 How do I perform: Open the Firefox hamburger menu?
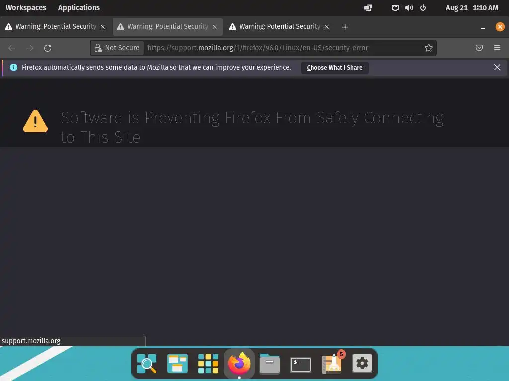tap(497, 48)
